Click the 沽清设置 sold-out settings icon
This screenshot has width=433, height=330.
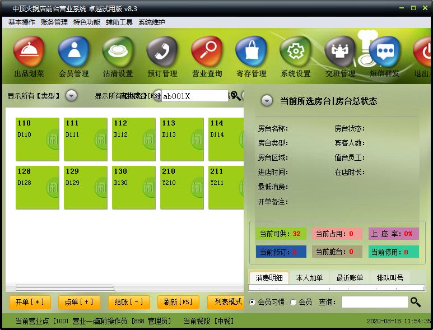(x=118, y=52)
